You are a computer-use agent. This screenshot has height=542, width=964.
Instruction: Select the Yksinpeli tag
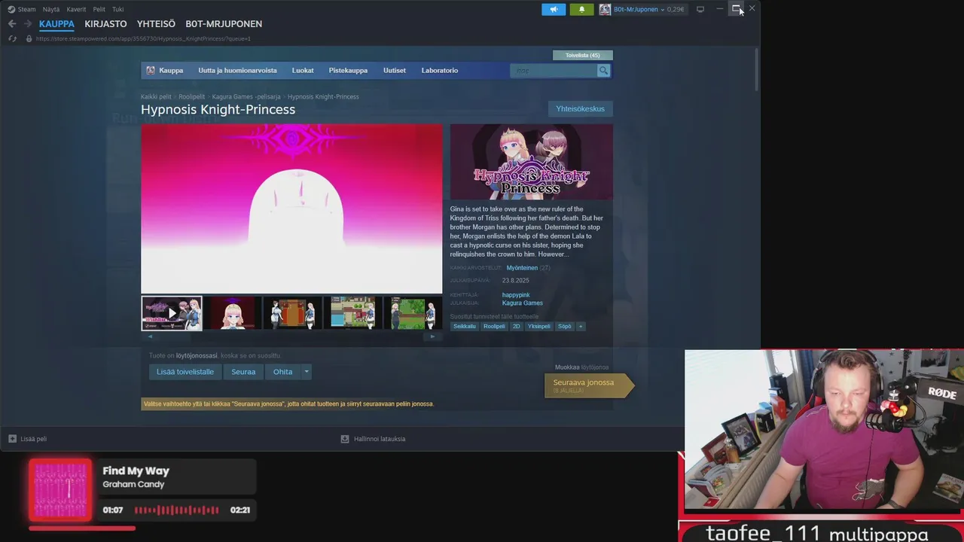pos(538,327)
